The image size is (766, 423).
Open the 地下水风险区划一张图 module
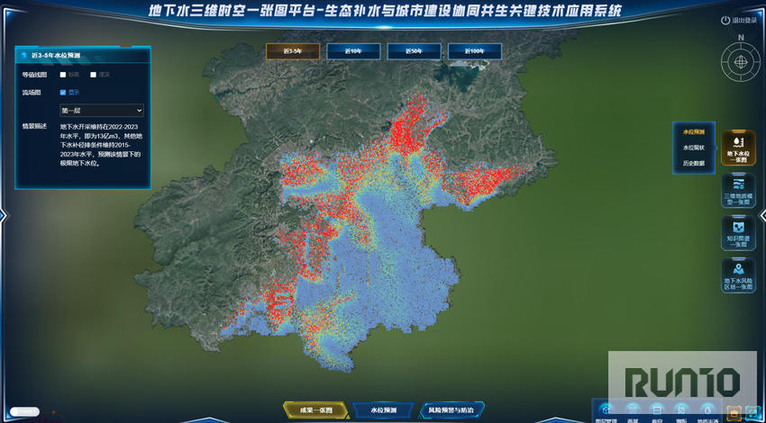tap(738, 275)
